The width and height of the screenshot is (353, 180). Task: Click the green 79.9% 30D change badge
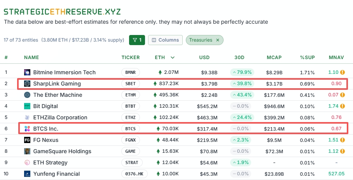click(241, 72)
